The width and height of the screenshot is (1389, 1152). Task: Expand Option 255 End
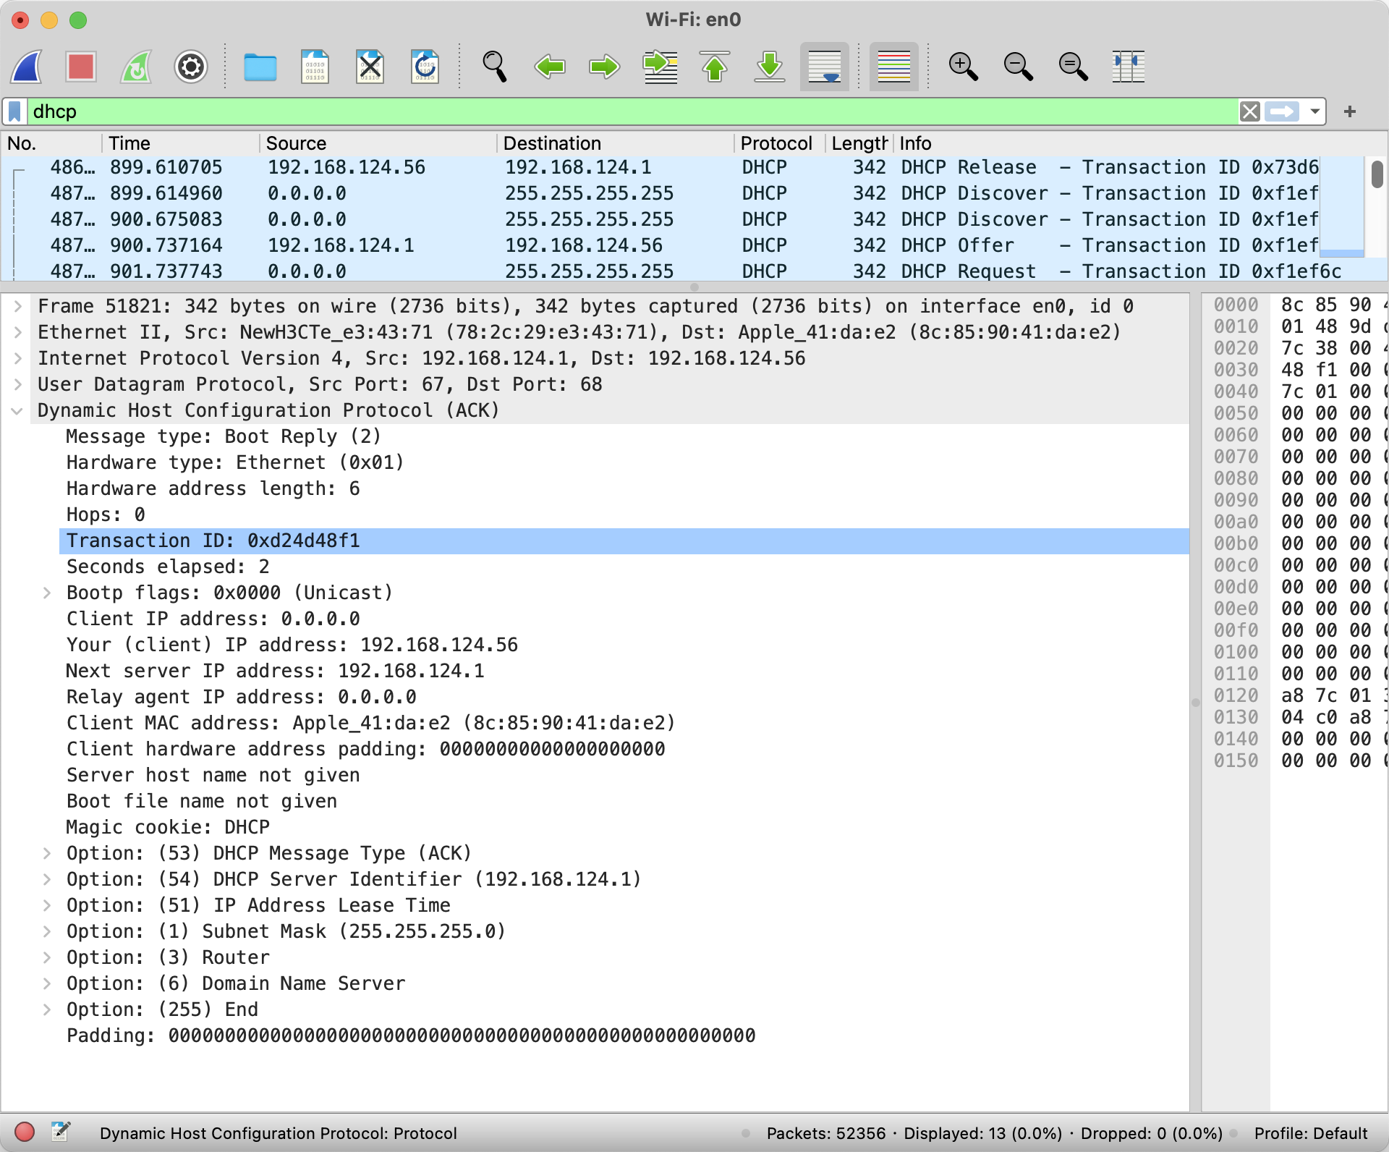(47, 1009)
